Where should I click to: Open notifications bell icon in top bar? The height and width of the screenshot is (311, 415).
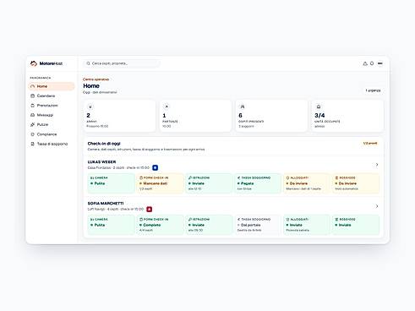pyautogui.click(x=365, y=63)
